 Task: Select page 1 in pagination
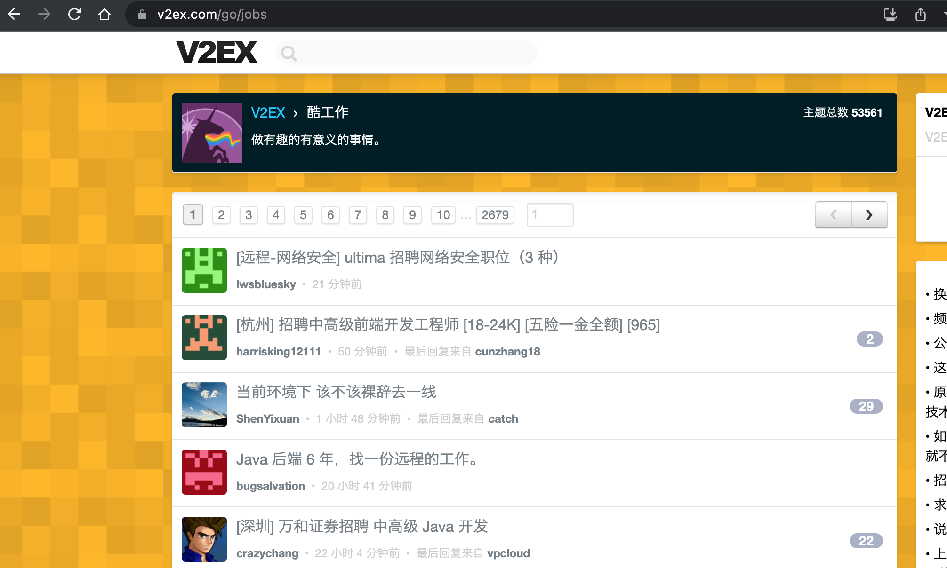[x=193, y=215]
